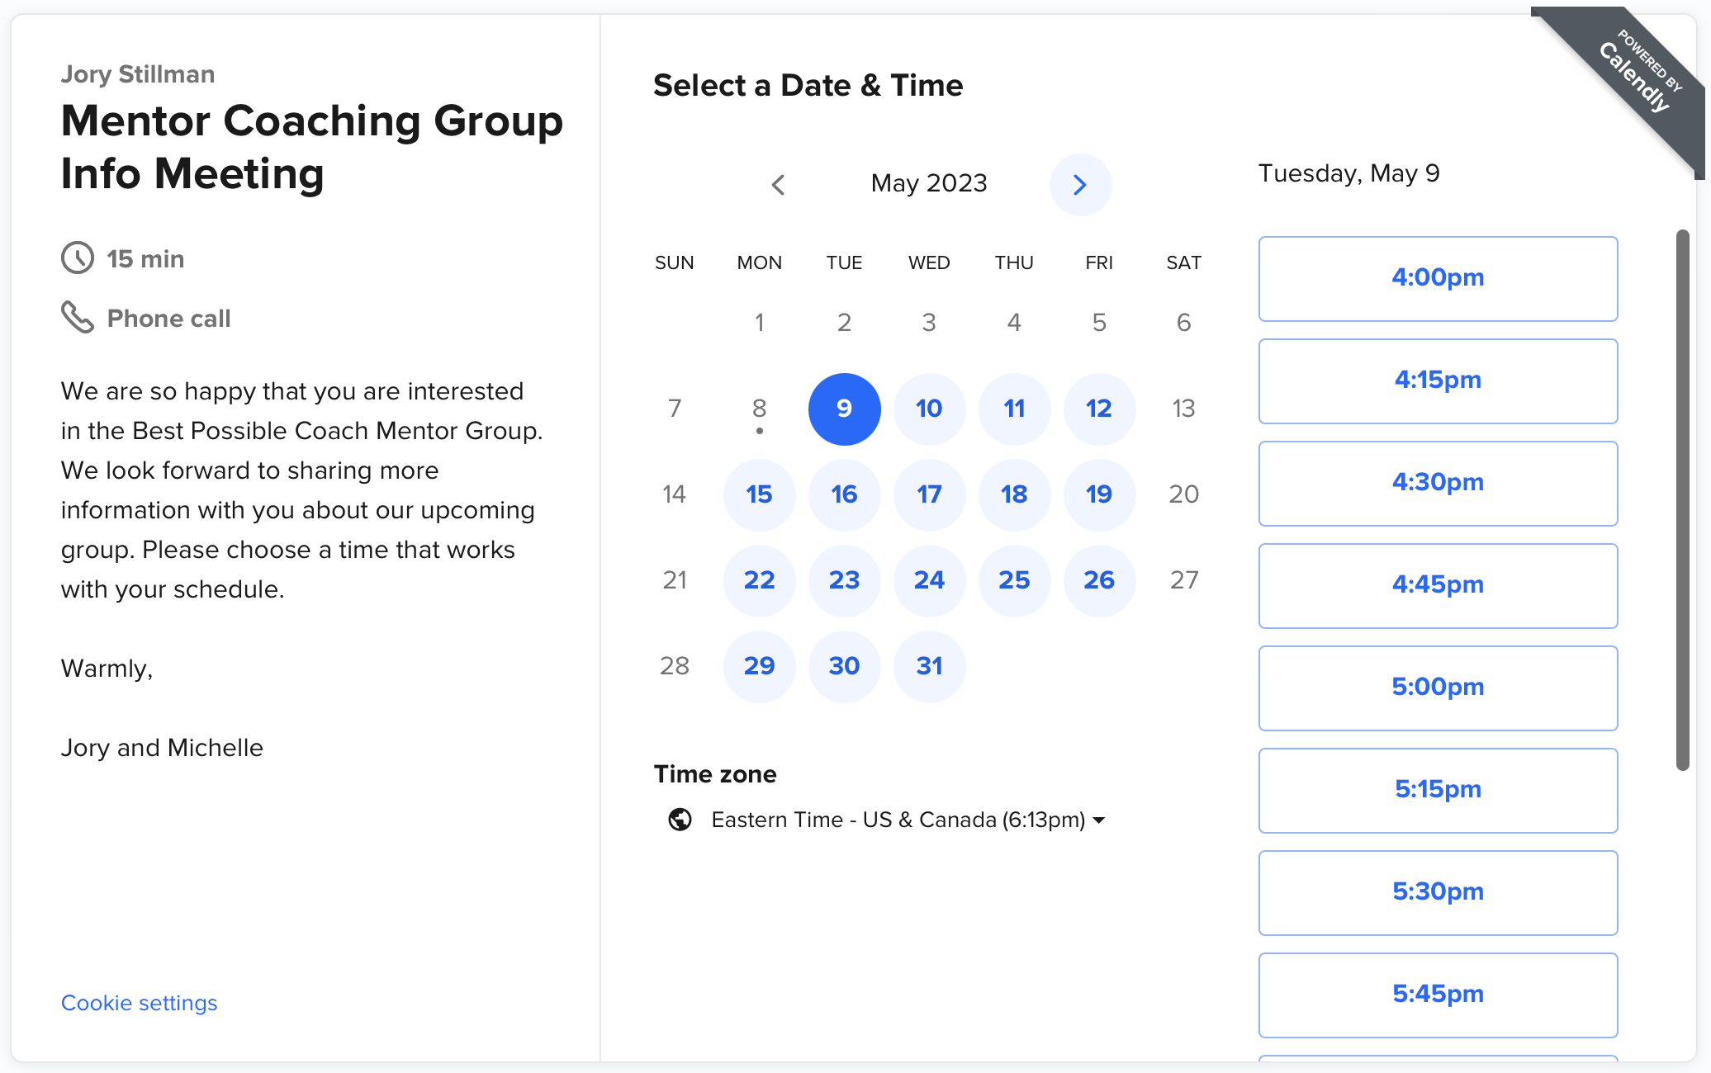Open Cookie settings link

pyautogui.click(x=140, y=1003)
